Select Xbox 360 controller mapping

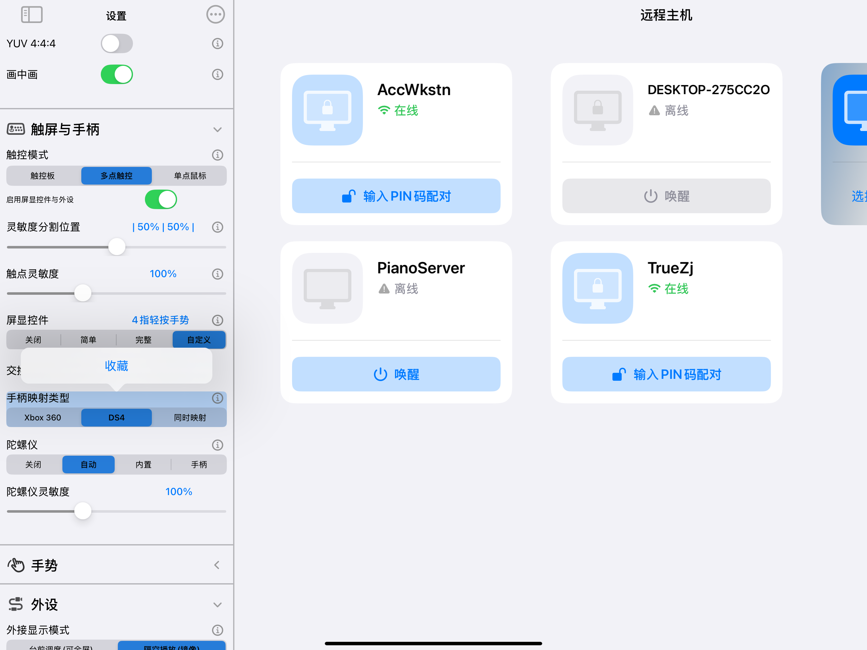pos(43,418)
